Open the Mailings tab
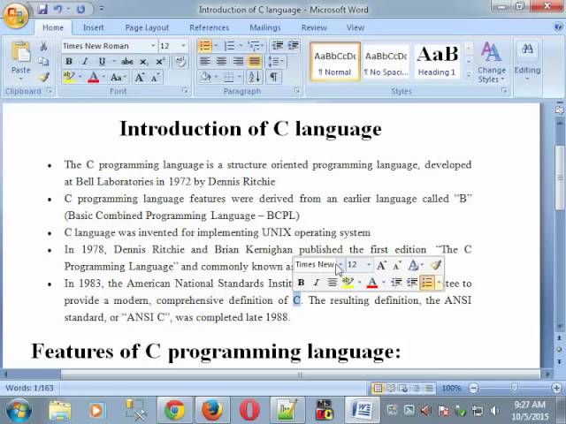This screenshot has height=424, width=566. 265,27
